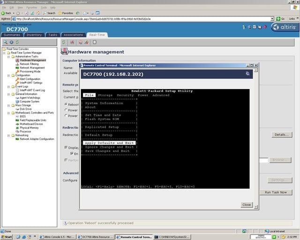This screenshot has width=300, height=240.
Task: Collapse the Real-Time System Manager node
Action: pos(4,53)
